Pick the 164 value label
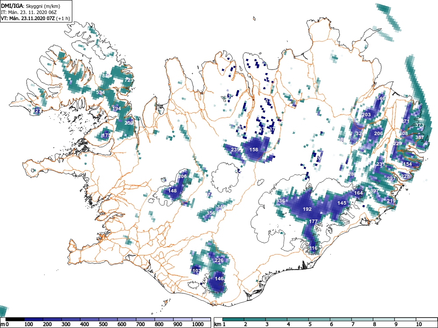Image resolution: width=438 pixels, height=328 pixels. point(358,193)
